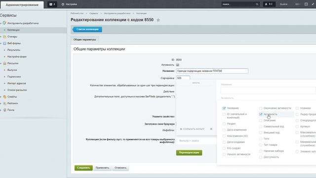316x178 pixels.
Task: Enable the Символьный код filter field
Action: click(261, 127)
